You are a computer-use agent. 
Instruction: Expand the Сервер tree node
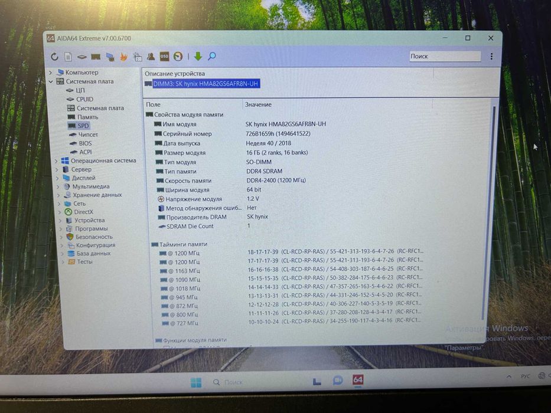(x=57, y=170)
